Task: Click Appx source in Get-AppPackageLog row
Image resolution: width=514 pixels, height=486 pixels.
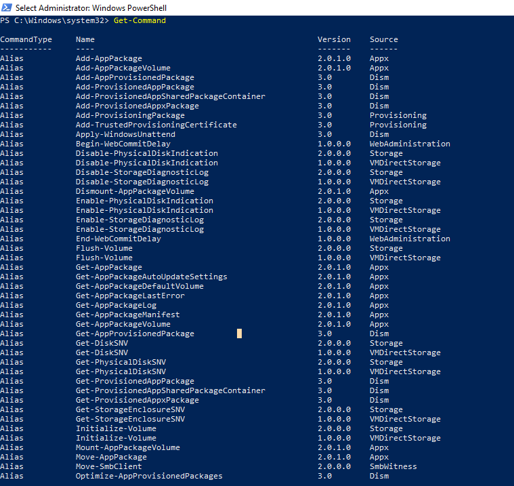Action: 379,305
